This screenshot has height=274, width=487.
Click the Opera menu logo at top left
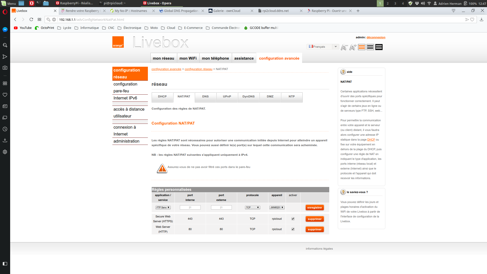click(x=5, y=12)
